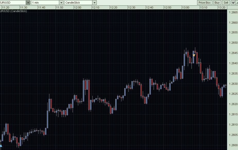Open the CandleStick chart type dropdown arrow

tap(94, 3)
